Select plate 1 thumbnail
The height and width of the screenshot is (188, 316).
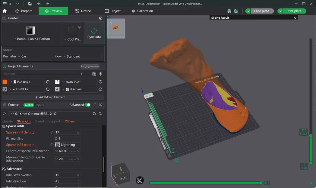coord(116,28)
